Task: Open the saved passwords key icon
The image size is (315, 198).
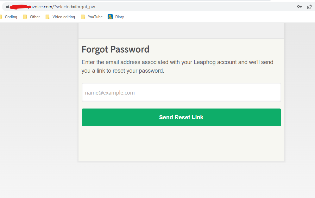Action: click(x=299, y=7)
